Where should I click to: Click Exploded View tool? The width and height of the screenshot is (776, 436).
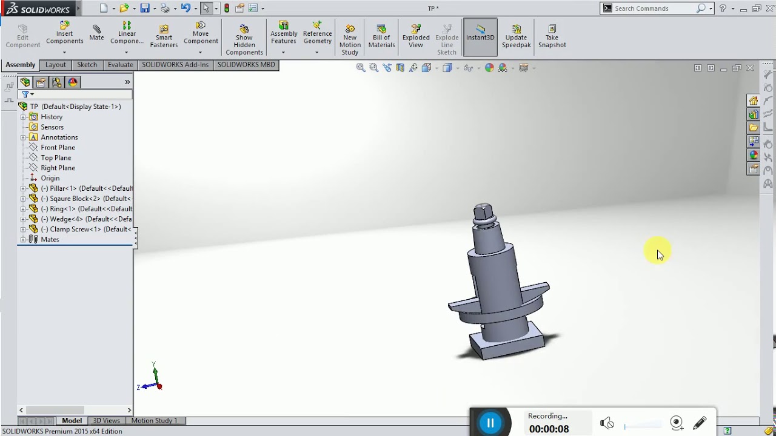416,36
